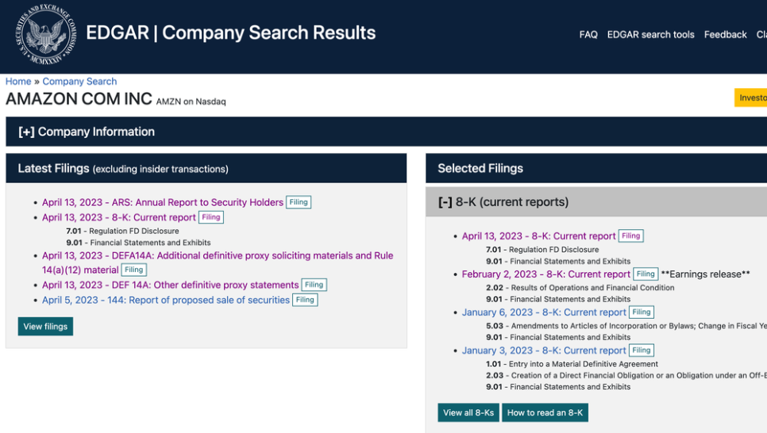Click the View filings button
The width and height of the screenshot is (767, 433).
click(45, 327)
